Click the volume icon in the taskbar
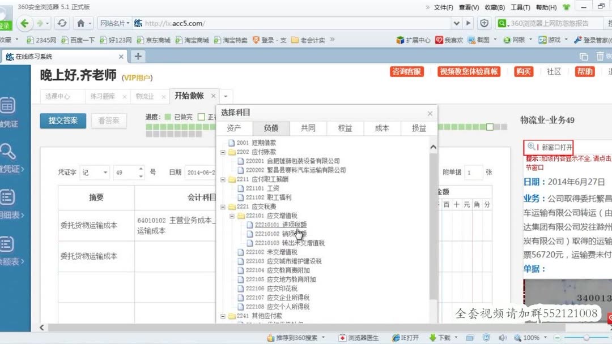The height and width of the screenshot is (344, 612). [503, 337]
